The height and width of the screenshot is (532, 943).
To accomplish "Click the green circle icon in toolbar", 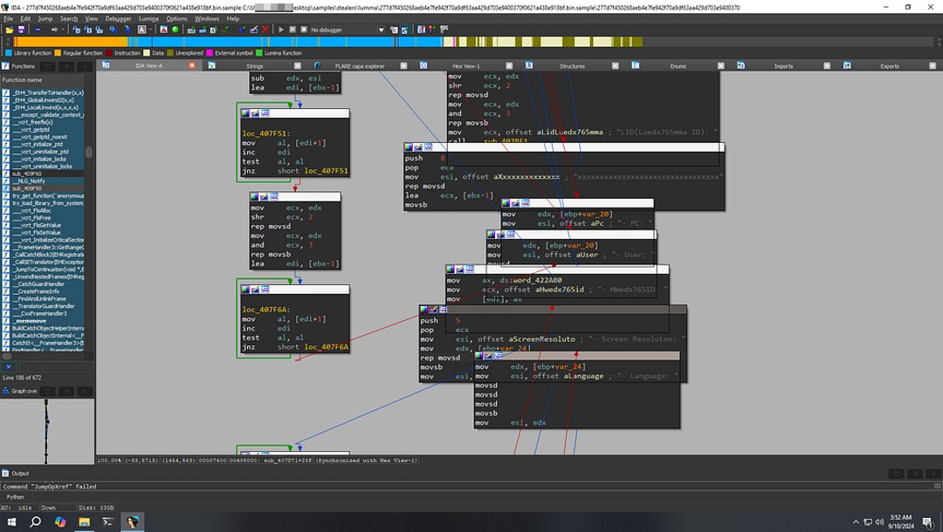I will 175,30.
